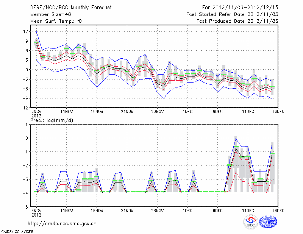Click the -5 tick on precipitation y-axis

click(x=27, y=207)
